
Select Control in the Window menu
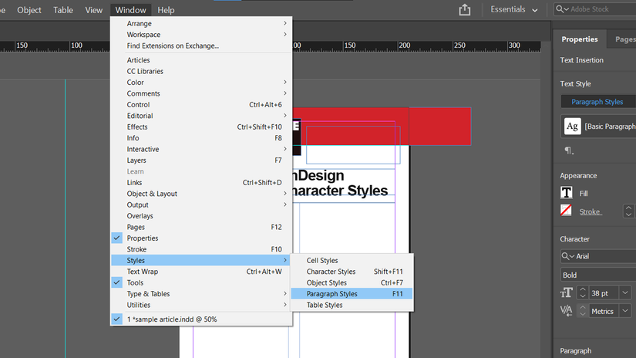(x=201, y=105)
